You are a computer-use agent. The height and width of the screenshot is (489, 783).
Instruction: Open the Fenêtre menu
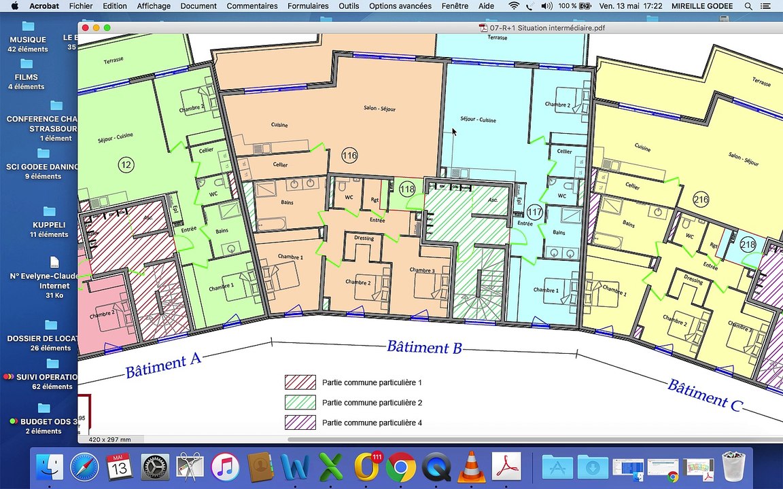pyautogui.click(x=455, y=6)
